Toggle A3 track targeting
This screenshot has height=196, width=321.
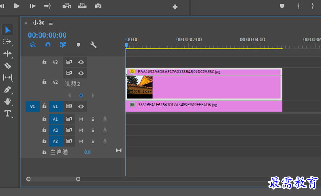(x=55, y=141)
